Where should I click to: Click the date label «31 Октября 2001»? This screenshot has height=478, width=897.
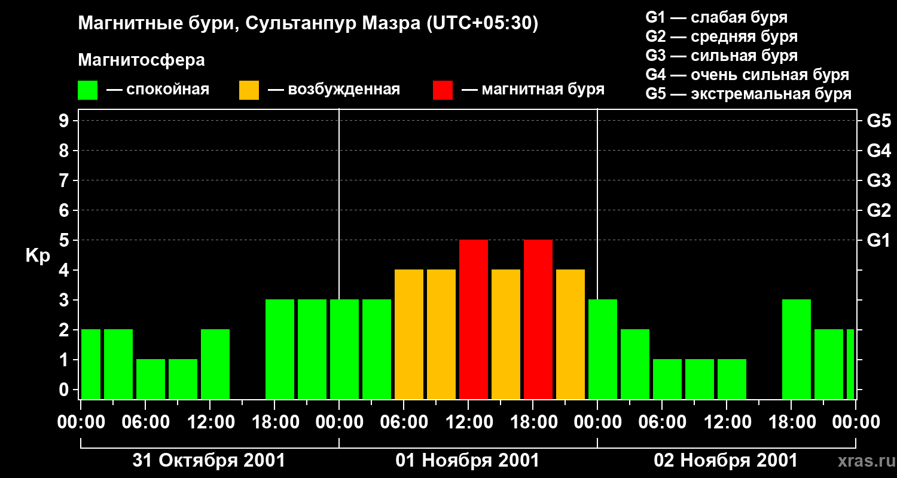209,461
